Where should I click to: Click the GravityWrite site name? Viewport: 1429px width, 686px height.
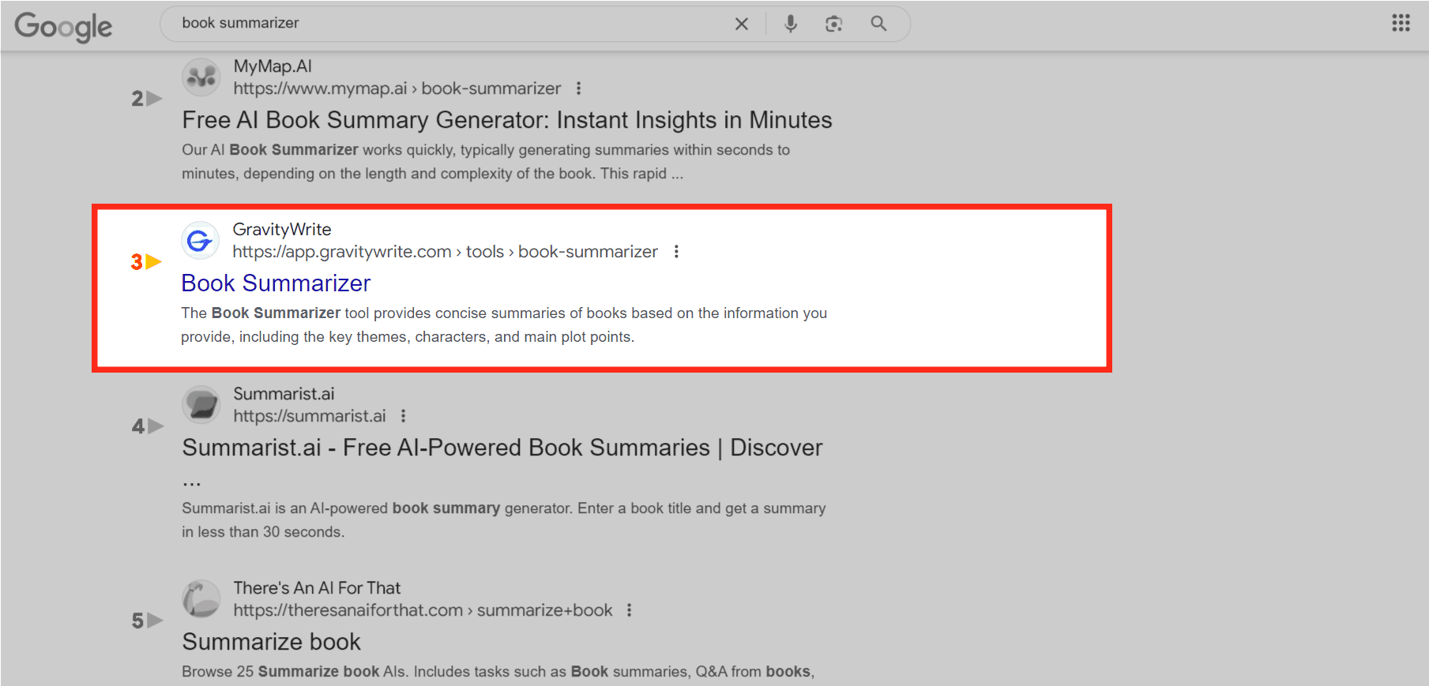(x=282, y=230)
